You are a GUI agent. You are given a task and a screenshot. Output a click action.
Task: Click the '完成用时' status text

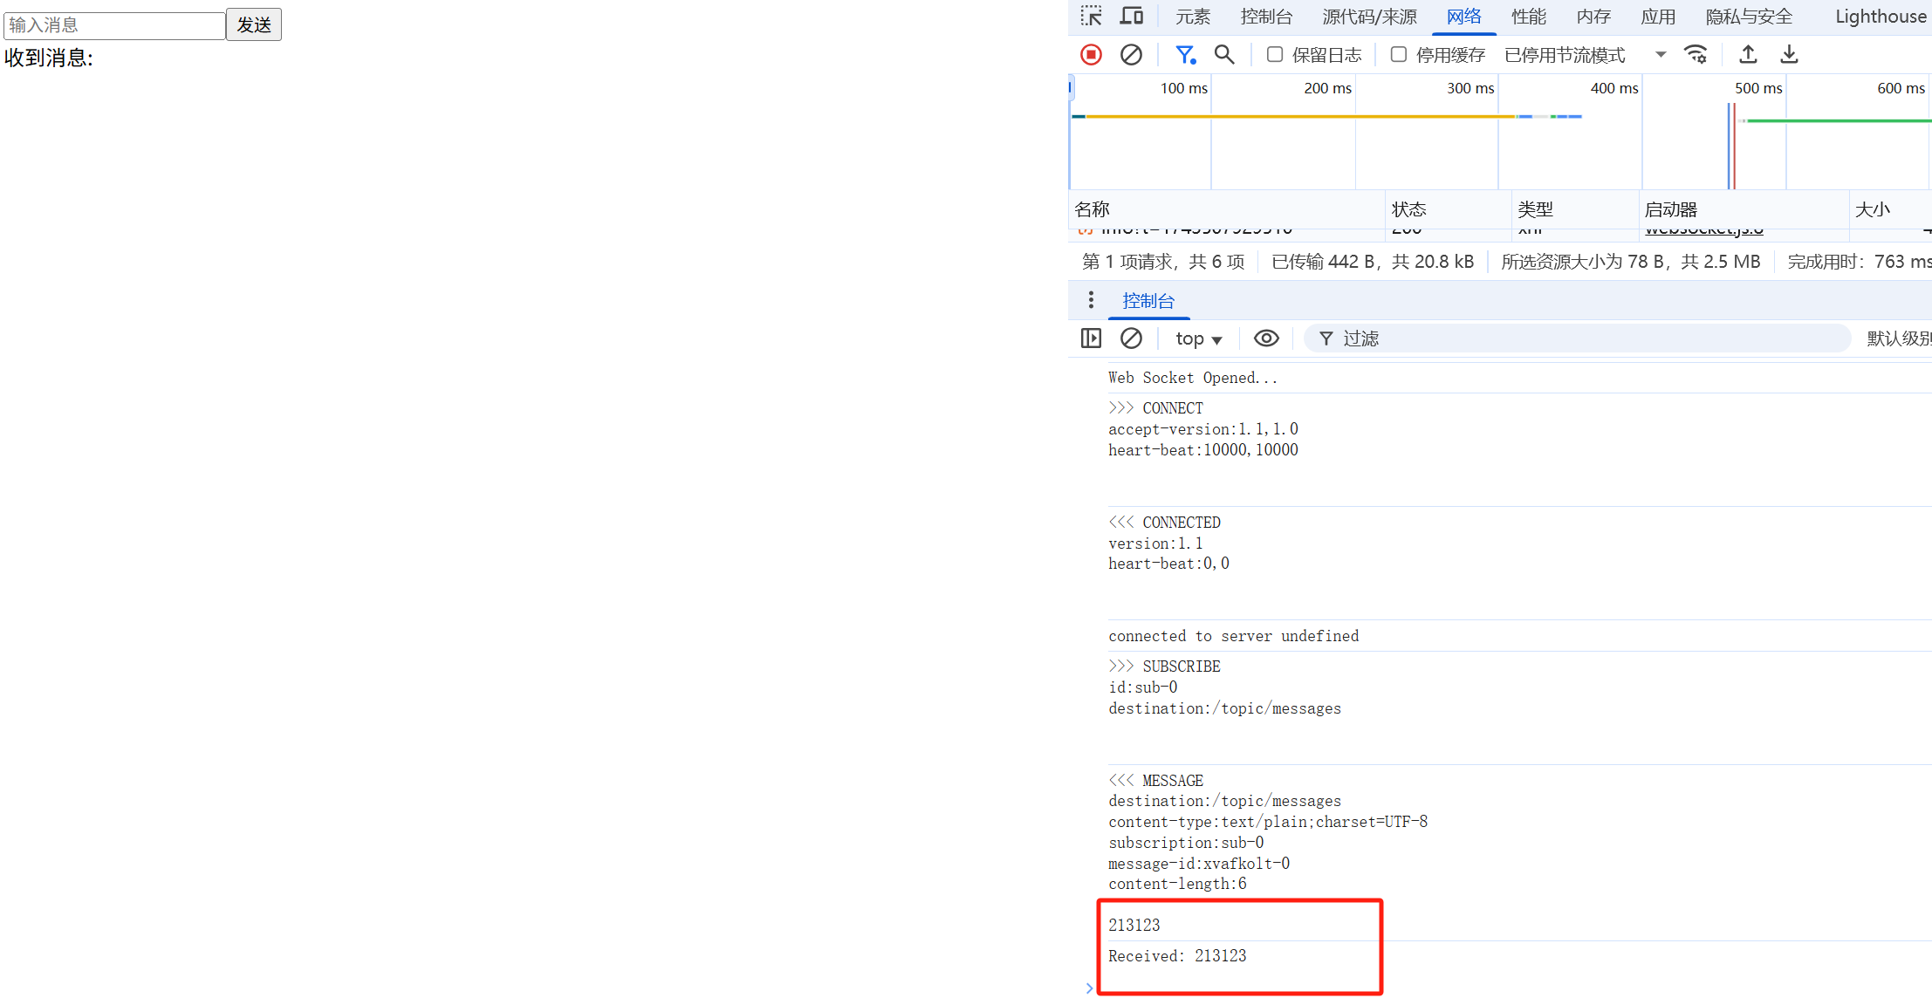[1859, 262]
